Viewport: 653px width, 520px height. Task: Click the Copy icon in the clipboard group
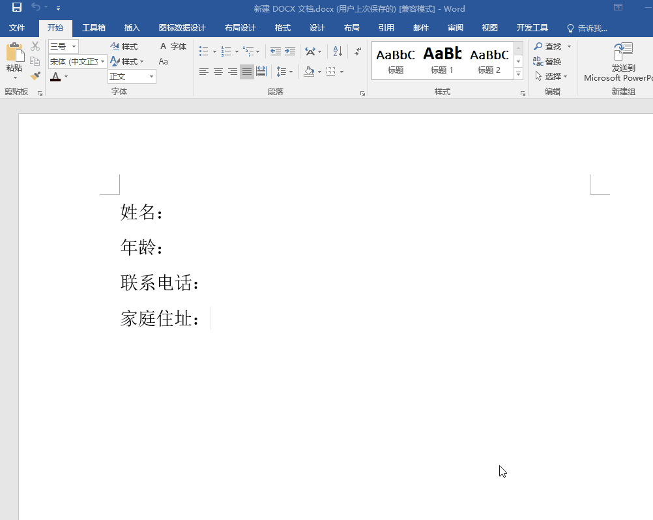[36, 61]
